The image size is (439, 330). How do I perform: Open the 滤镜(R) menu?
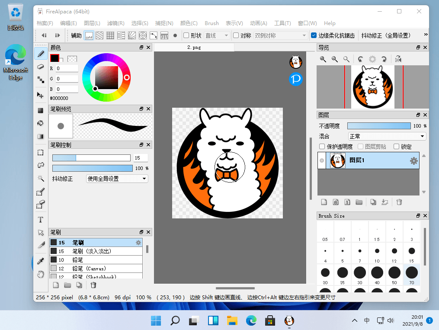115,23
